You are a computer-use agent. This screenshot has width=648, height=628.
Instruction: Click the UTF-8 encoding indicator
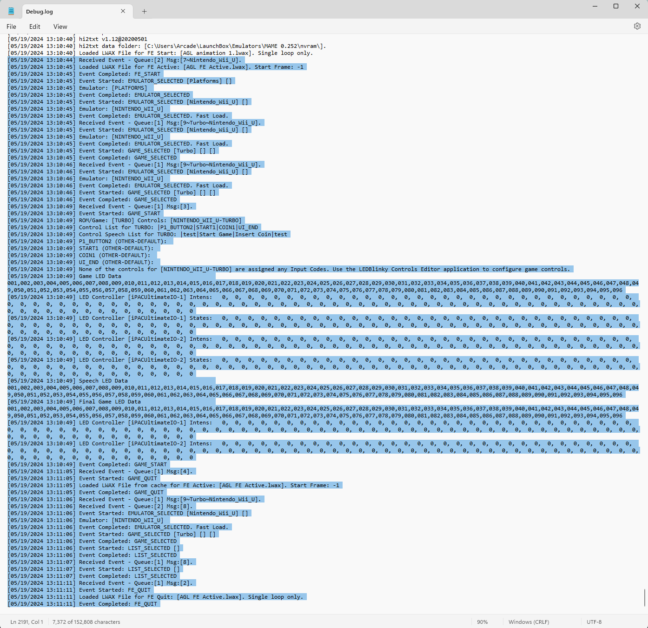[594, 622]
